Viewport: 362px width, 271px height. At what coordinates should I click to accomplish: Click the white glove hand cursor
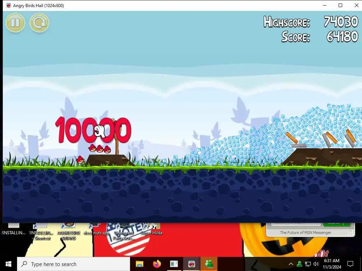pyautogui.click(x=100, y=131)
